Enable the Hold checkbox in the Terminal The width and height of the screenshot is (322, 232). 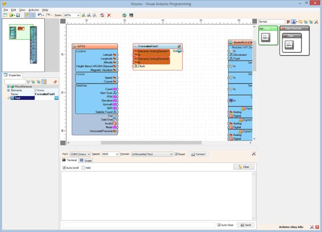click(84, 168)
